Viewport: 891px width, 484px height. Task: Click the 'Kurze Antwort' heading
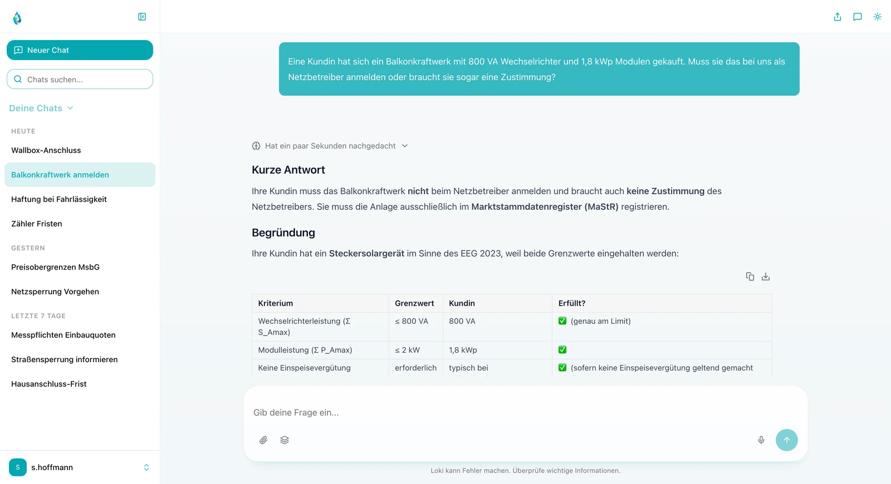pos(288,170)
